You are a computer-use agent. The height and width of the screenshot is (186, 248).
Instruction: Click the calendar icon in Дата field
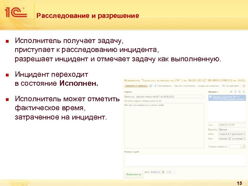(x=163, y=172)
